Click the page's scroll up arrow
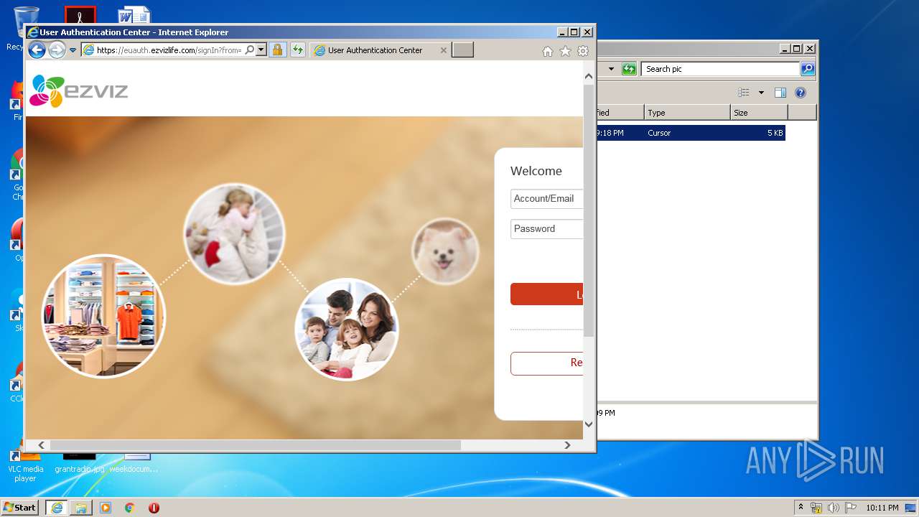919x517 pixels. coord(589,76)
